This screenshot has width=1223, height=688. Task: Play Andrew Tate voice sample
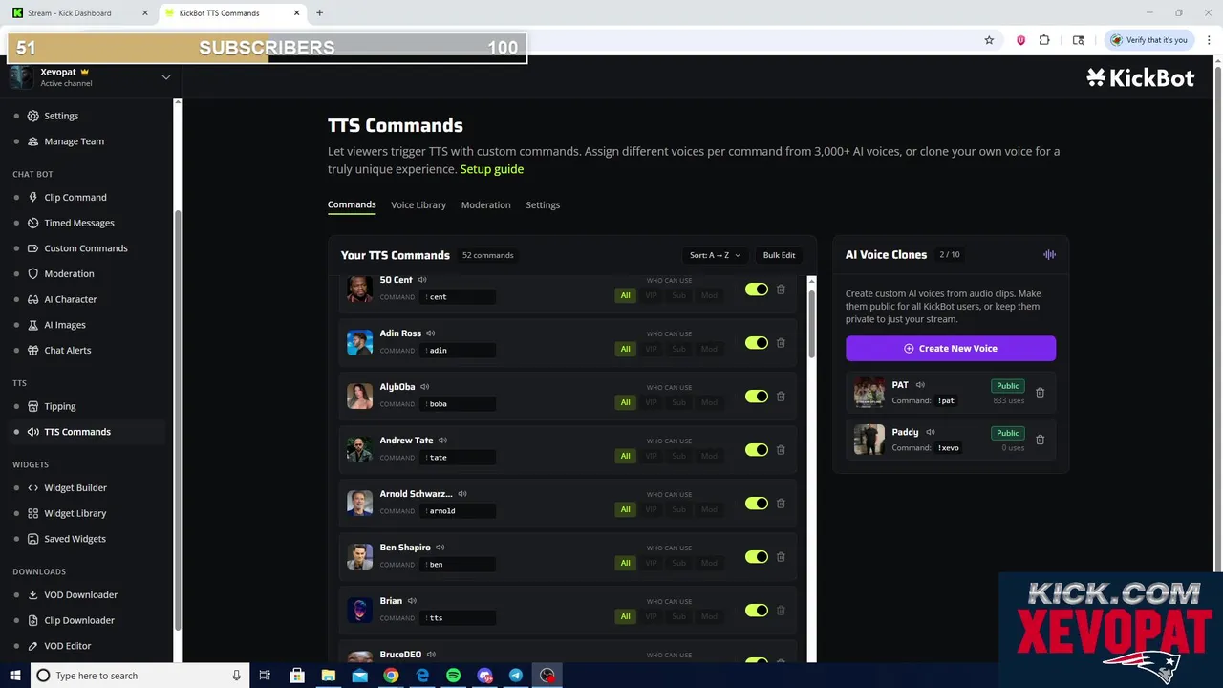click(442, 441)
